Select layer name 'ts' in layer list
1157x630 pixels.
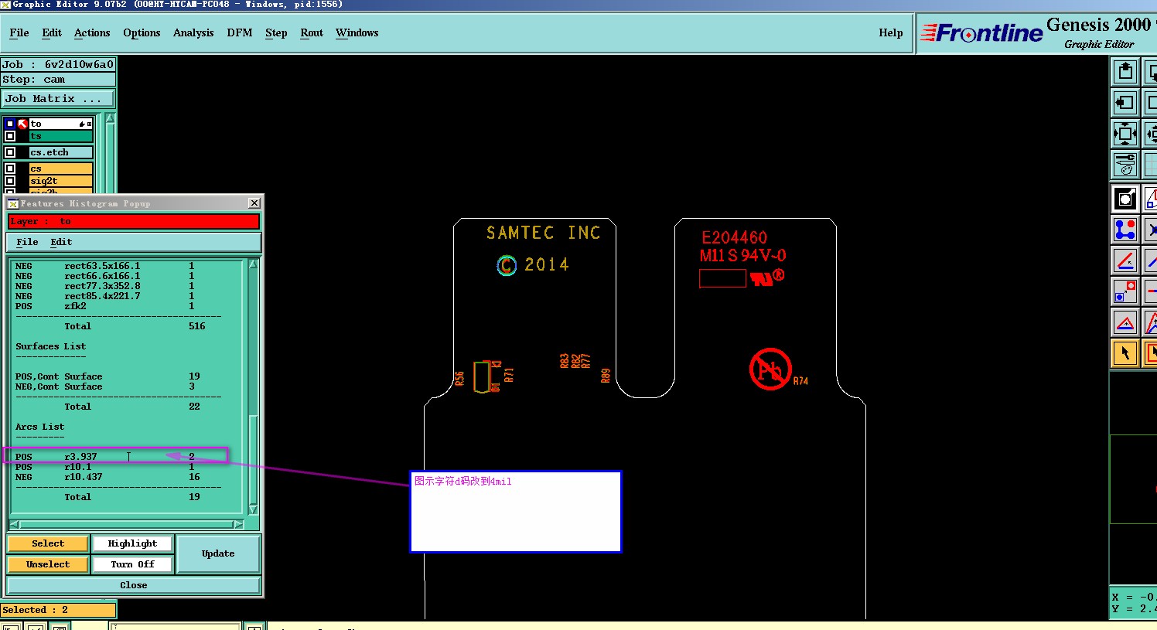pos(61,136)
